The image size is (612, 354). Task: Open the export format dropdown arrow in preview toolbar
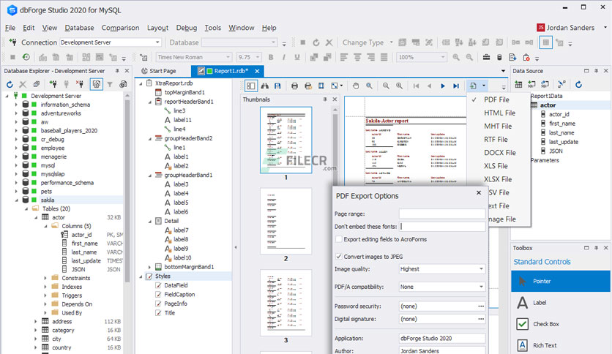pyautogui.click(x=484, y=86)
